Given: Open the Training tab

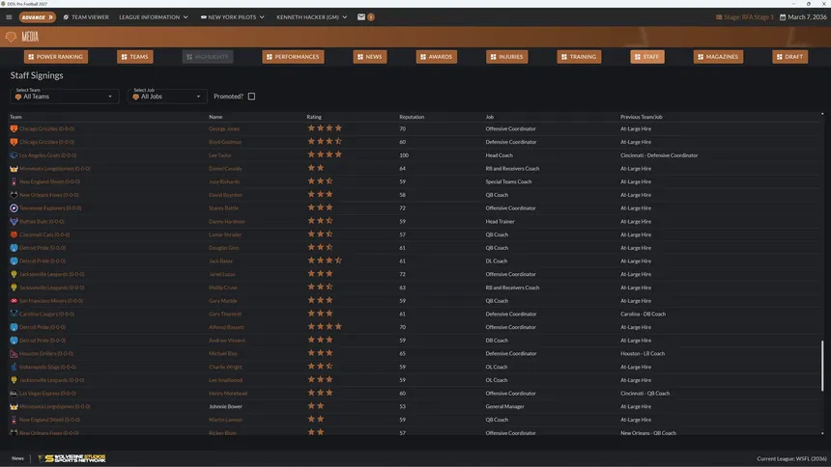Looking at the screenshot, I should click(x=579, y=57).
